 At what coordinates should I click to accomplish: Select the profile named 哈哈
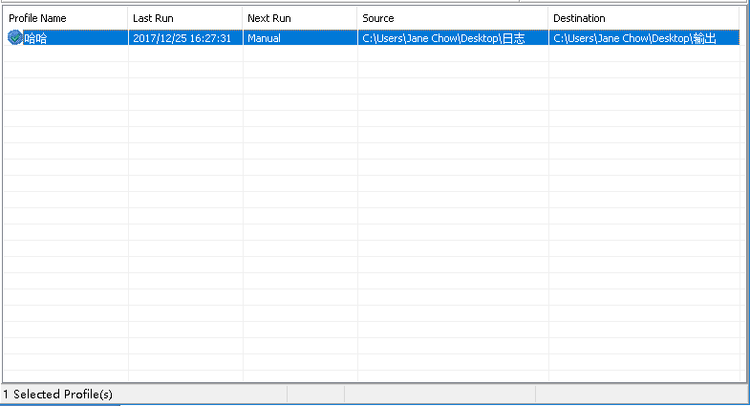(x=36, y=38)
